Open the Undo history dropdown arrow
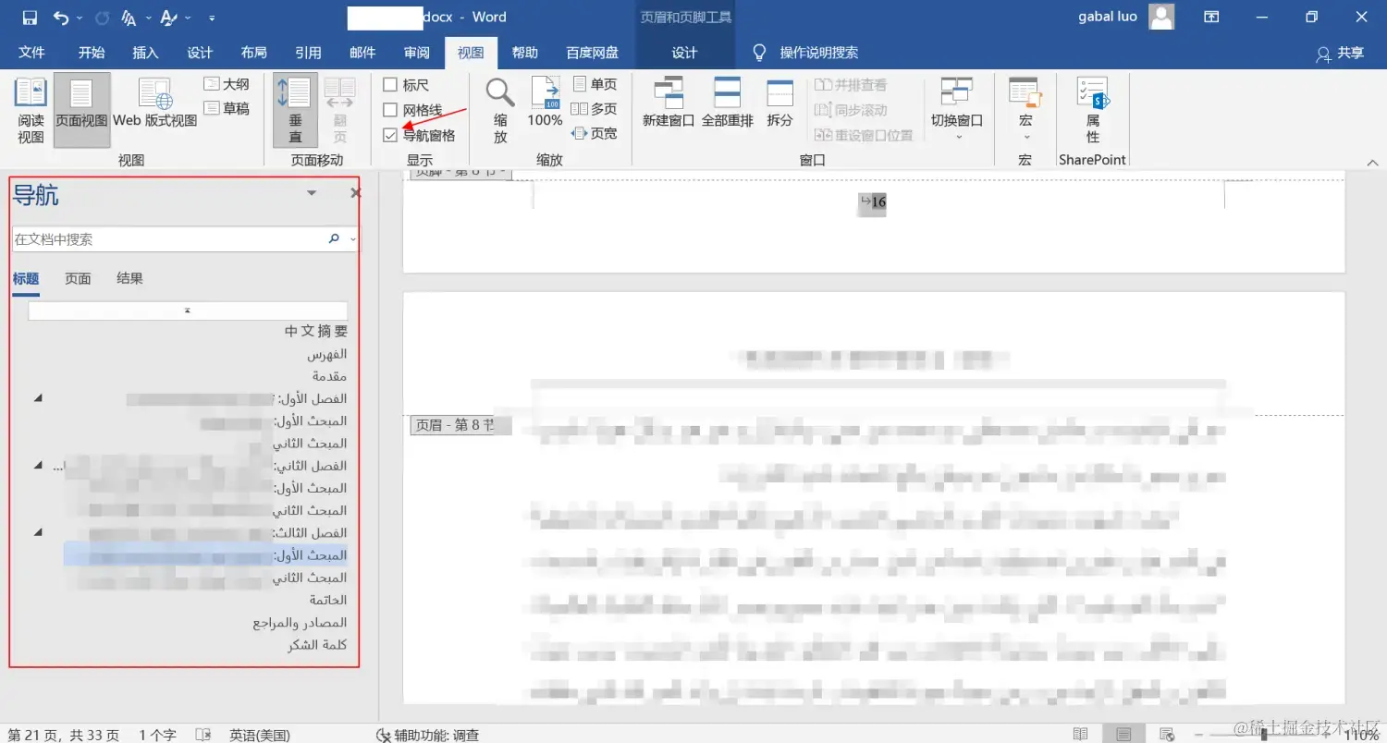Viewport: 1387px width, 743px height. pos(79,18)
